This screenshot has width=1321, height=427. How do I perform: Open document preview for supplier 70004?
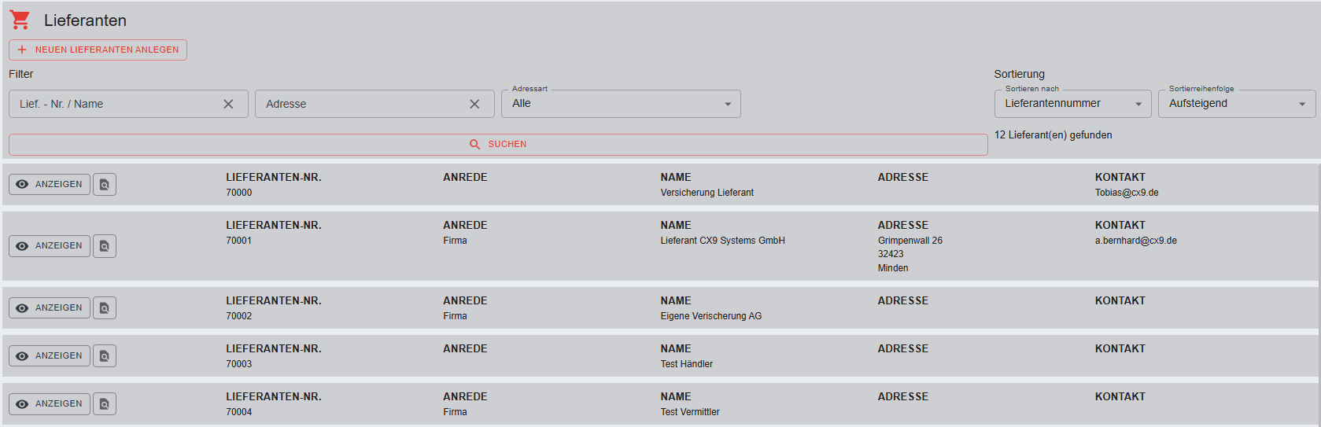(105, 404)
